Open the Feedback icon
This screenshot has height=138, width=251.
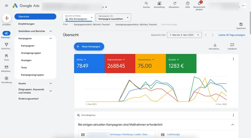click(232, 45)
